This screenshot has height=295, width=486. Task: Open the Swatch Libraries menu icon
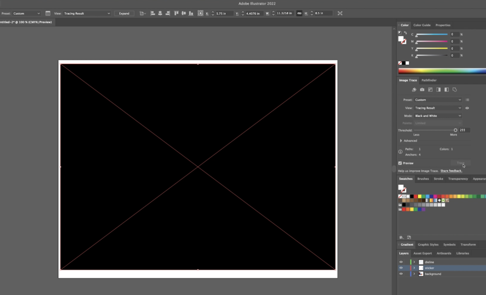tap(402, 238)
